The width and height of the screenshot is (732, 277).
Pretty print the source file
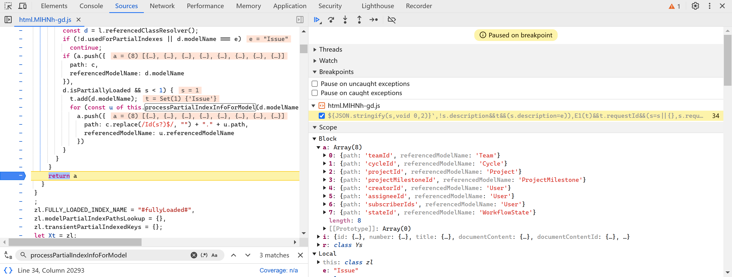(x=8, y=270)
